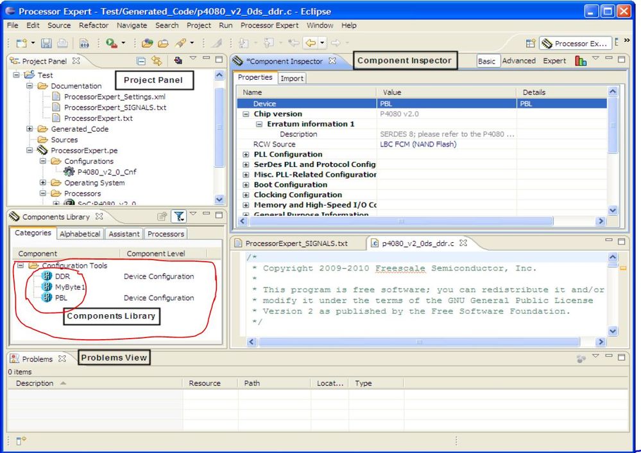Switch to the Alphabetical tab
Viewport: 641px width, 453px height.
pyautogui.click(x=80, y=234)
